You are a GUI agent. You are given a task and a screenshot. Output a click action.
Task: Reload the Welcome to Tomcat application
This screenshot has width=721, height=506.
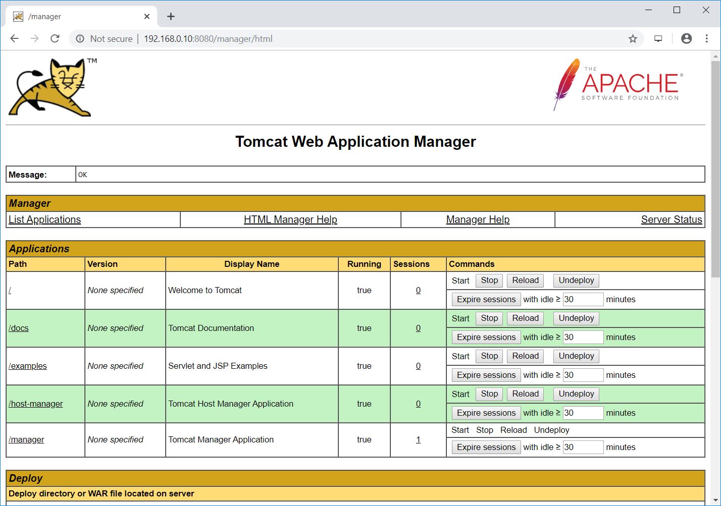click(525, 280)
